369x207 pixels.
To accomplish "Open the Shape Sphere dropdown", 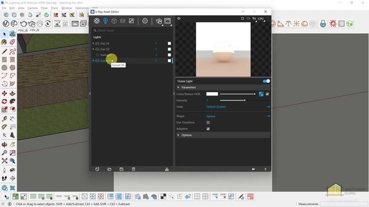I will [x=238, y=116].
